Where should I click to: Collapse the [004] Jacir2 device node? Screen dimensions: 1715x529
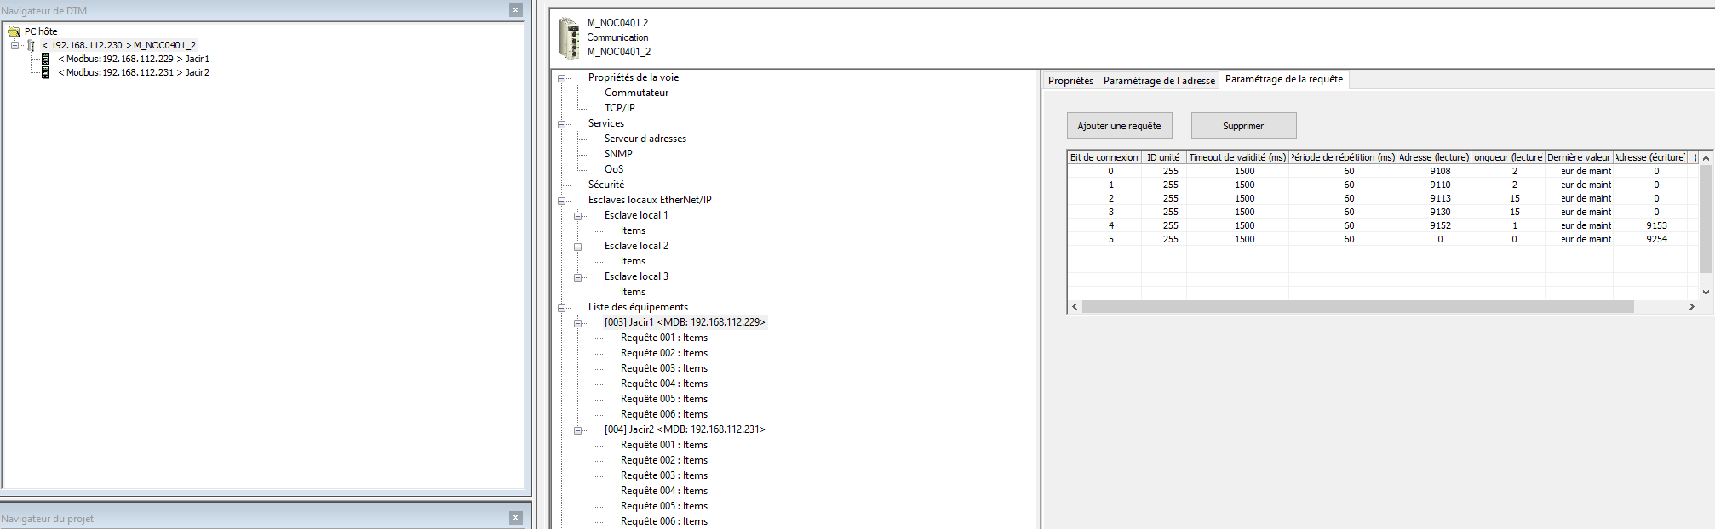[x=578, y=430]
